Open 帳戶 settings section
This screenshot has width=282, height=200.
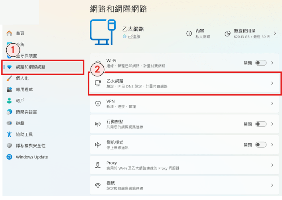(x=20, y=101)
